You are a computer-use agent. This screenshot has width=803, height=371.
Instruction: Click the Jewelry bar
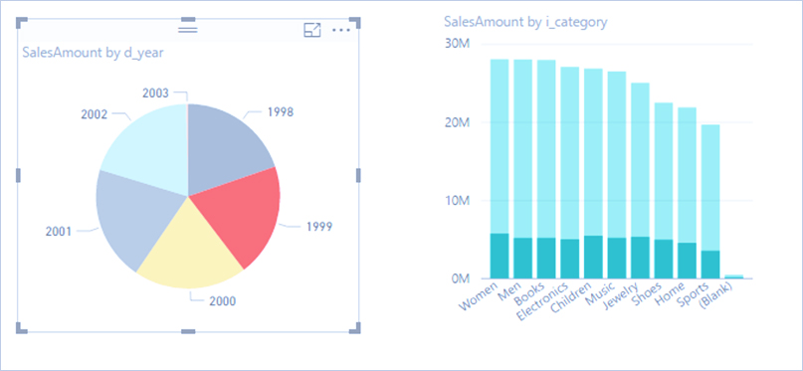tap(640, 181)
